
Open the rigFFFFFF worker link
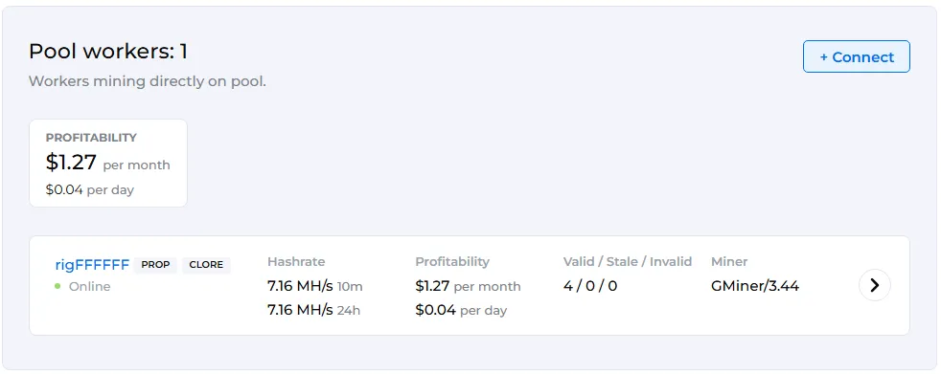pos(92,264)
